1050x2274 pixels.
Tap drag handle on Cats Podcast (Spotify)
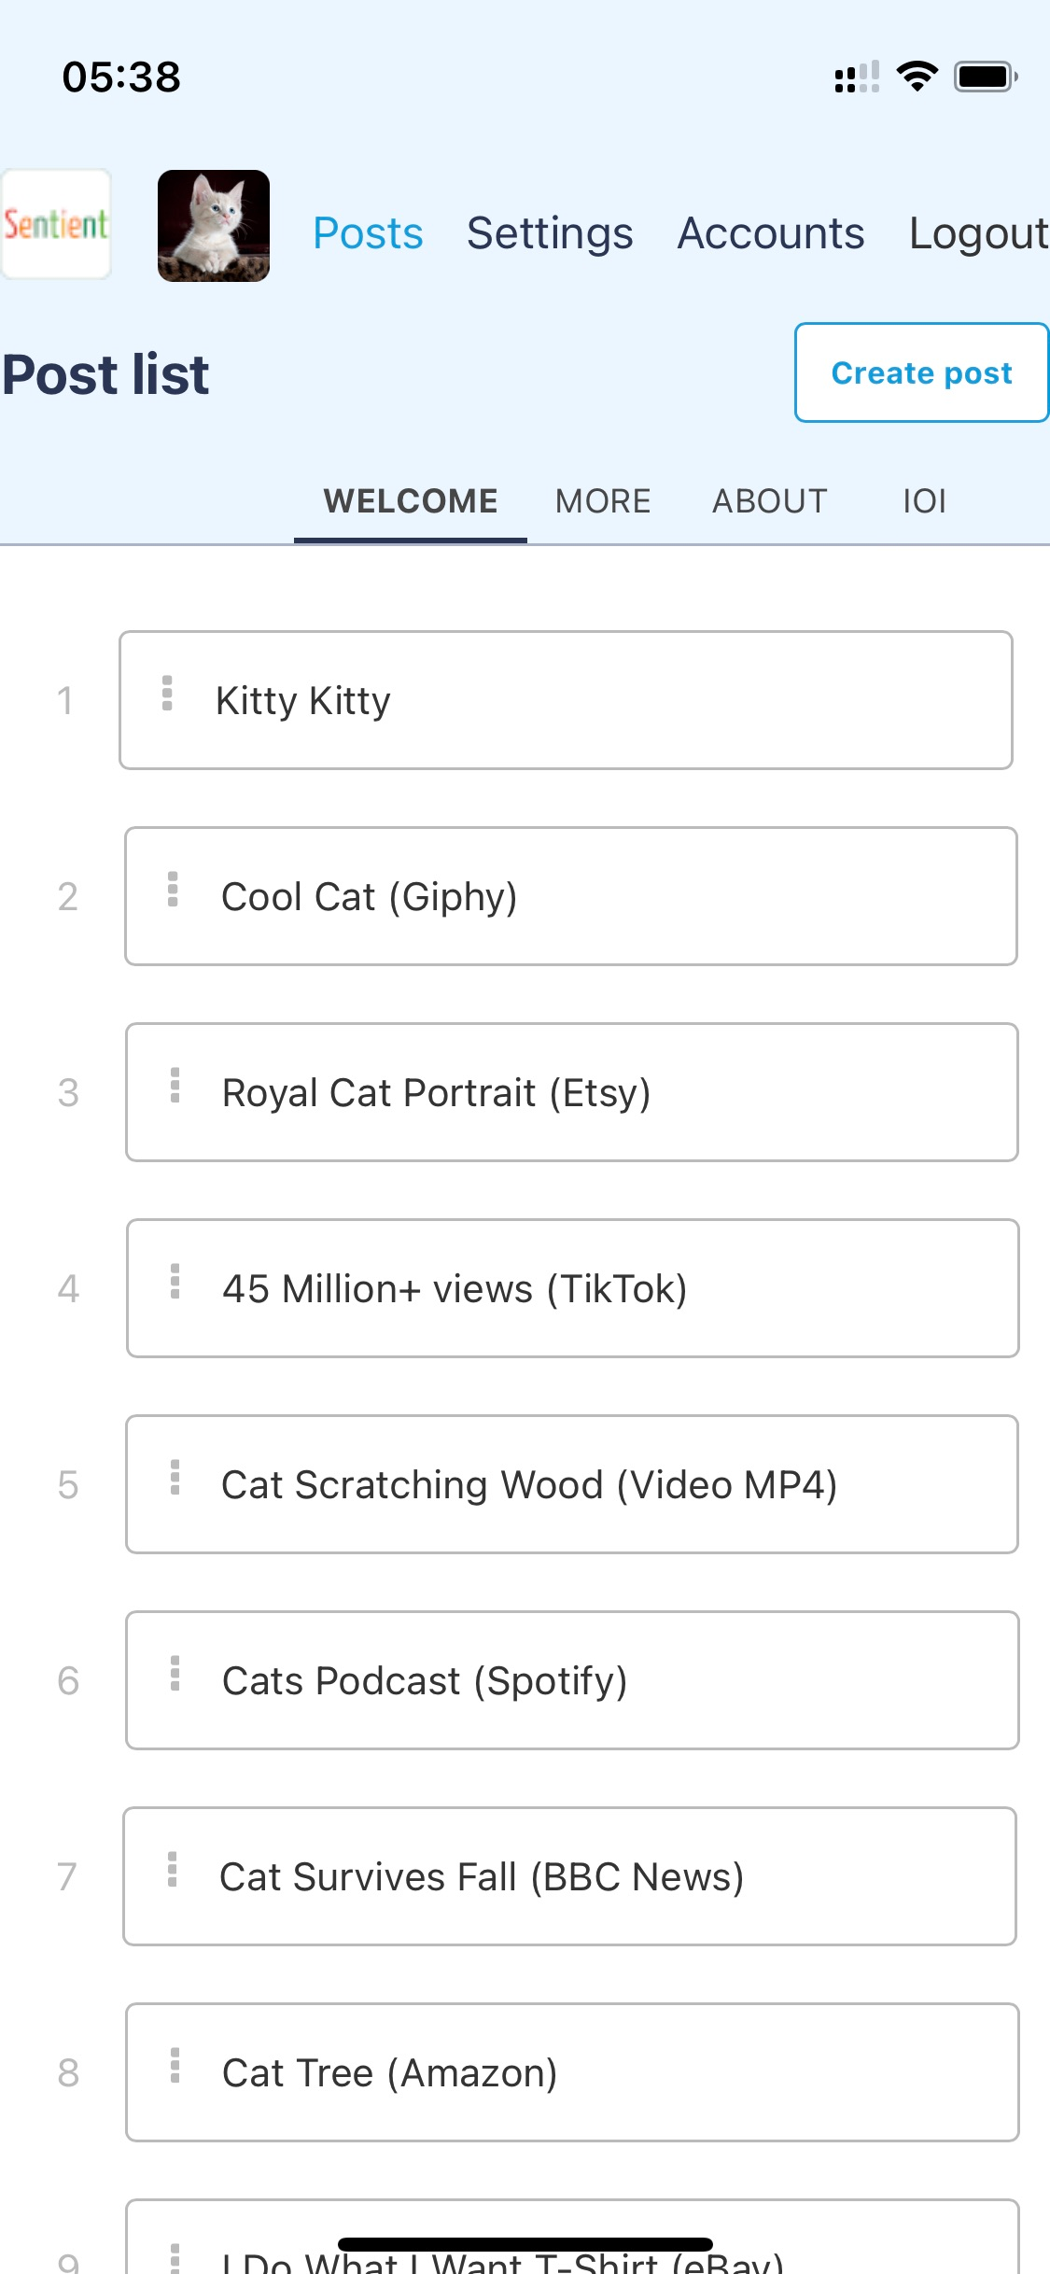click(x=175, y=1674)
